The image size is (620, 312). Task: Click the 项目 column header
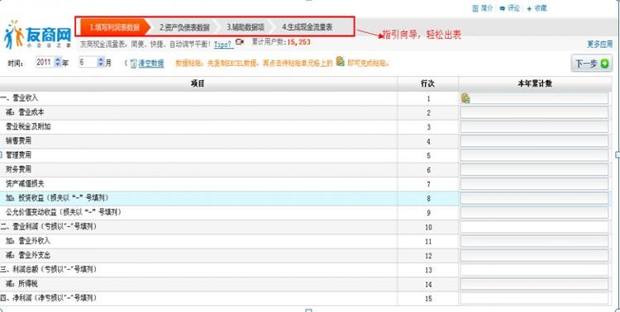(x=198, y=83)
